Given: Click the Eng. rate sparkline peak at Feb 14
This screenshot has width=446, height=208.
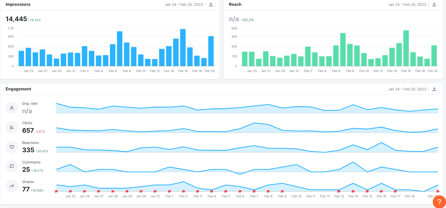Looking at the screenshot, I should click(x=353, y=105).
